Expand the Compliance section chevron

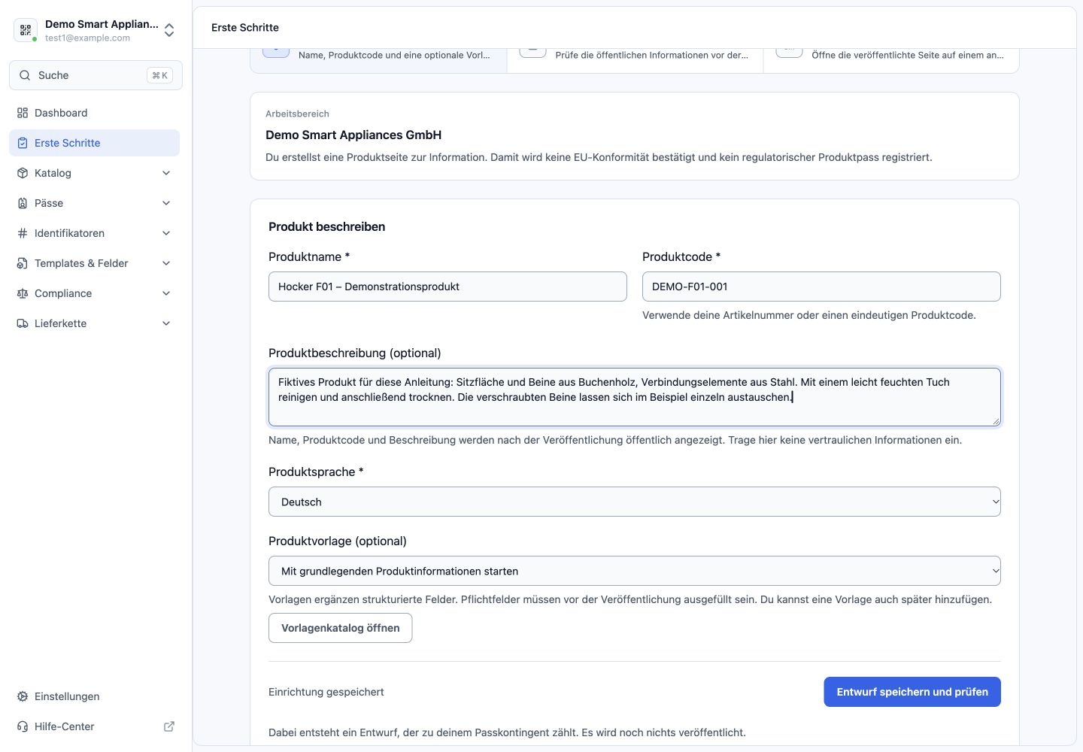[x=166, y=293]
